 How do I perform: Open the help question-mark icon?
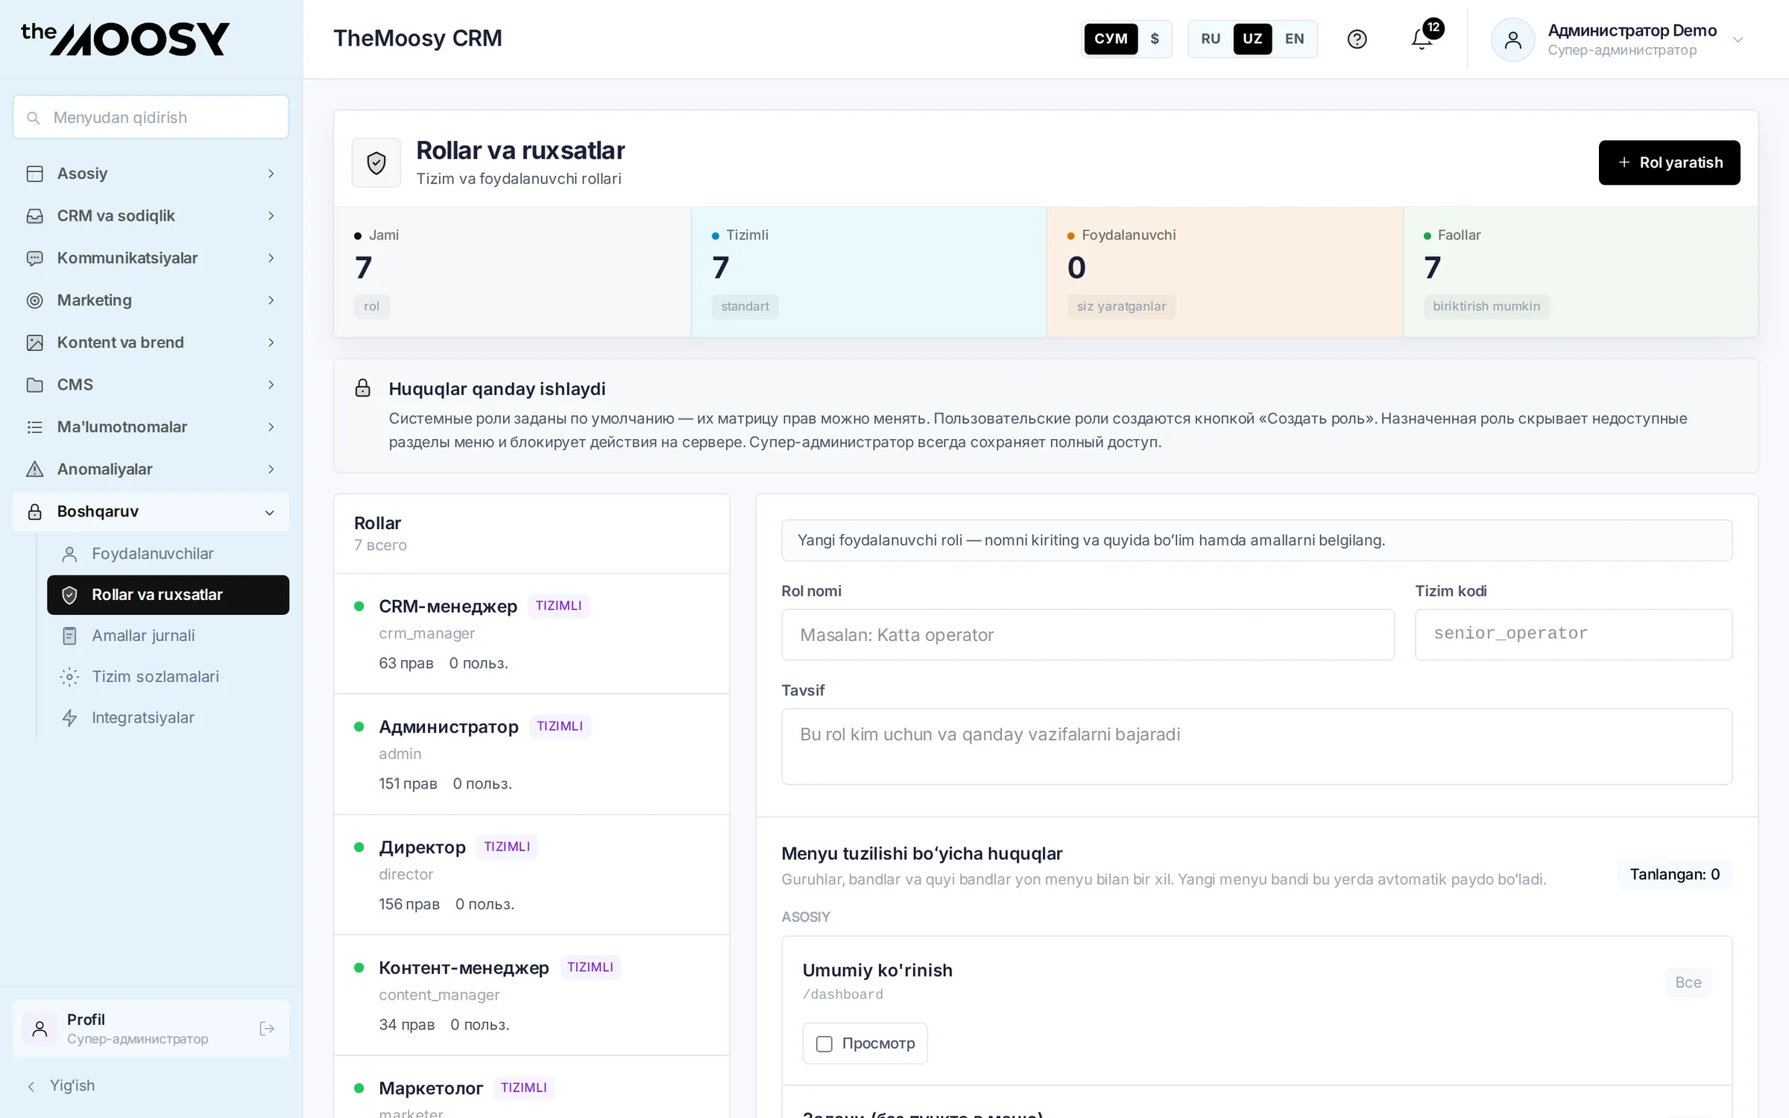tap(1357, 39)
